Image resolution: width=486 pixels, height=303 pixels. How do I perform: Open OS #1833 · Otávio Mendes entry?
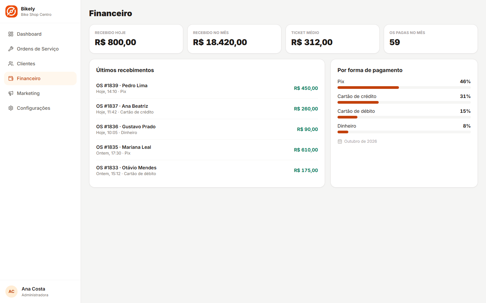207,170
